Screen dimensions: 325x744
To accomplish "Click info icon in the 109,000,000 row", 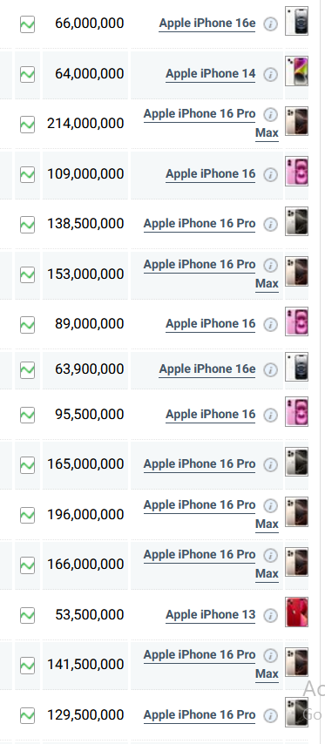I will (270, 174).
